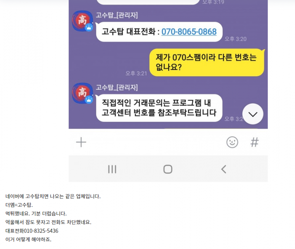Tap the lower 고수탑_[관리자] sender name

pyautogui.click(x=117, y=87)
